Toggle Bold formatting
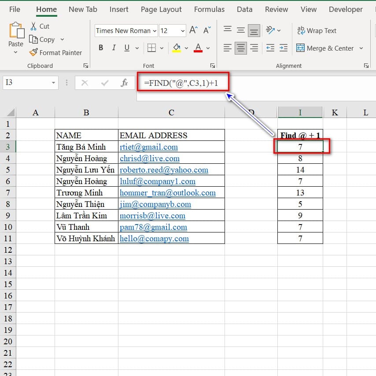The width and height of the screenshot is (376, 376). [101, 48]
